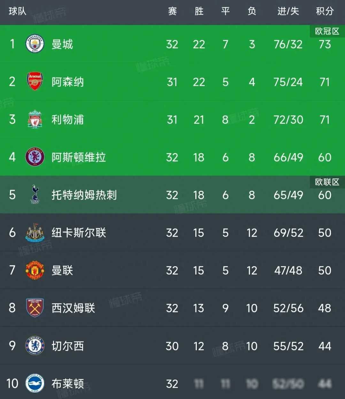
Task: Open 阿森纳 team page
Action: point(68,82)
